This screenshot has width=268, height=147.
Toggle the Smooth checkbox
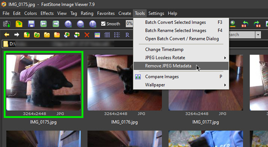coord(103,24)
